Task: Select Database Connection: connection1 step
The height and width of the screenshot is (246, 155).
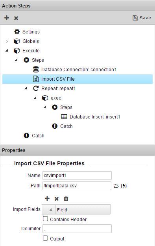Action: pyautogui.click(x=75, y=70)
